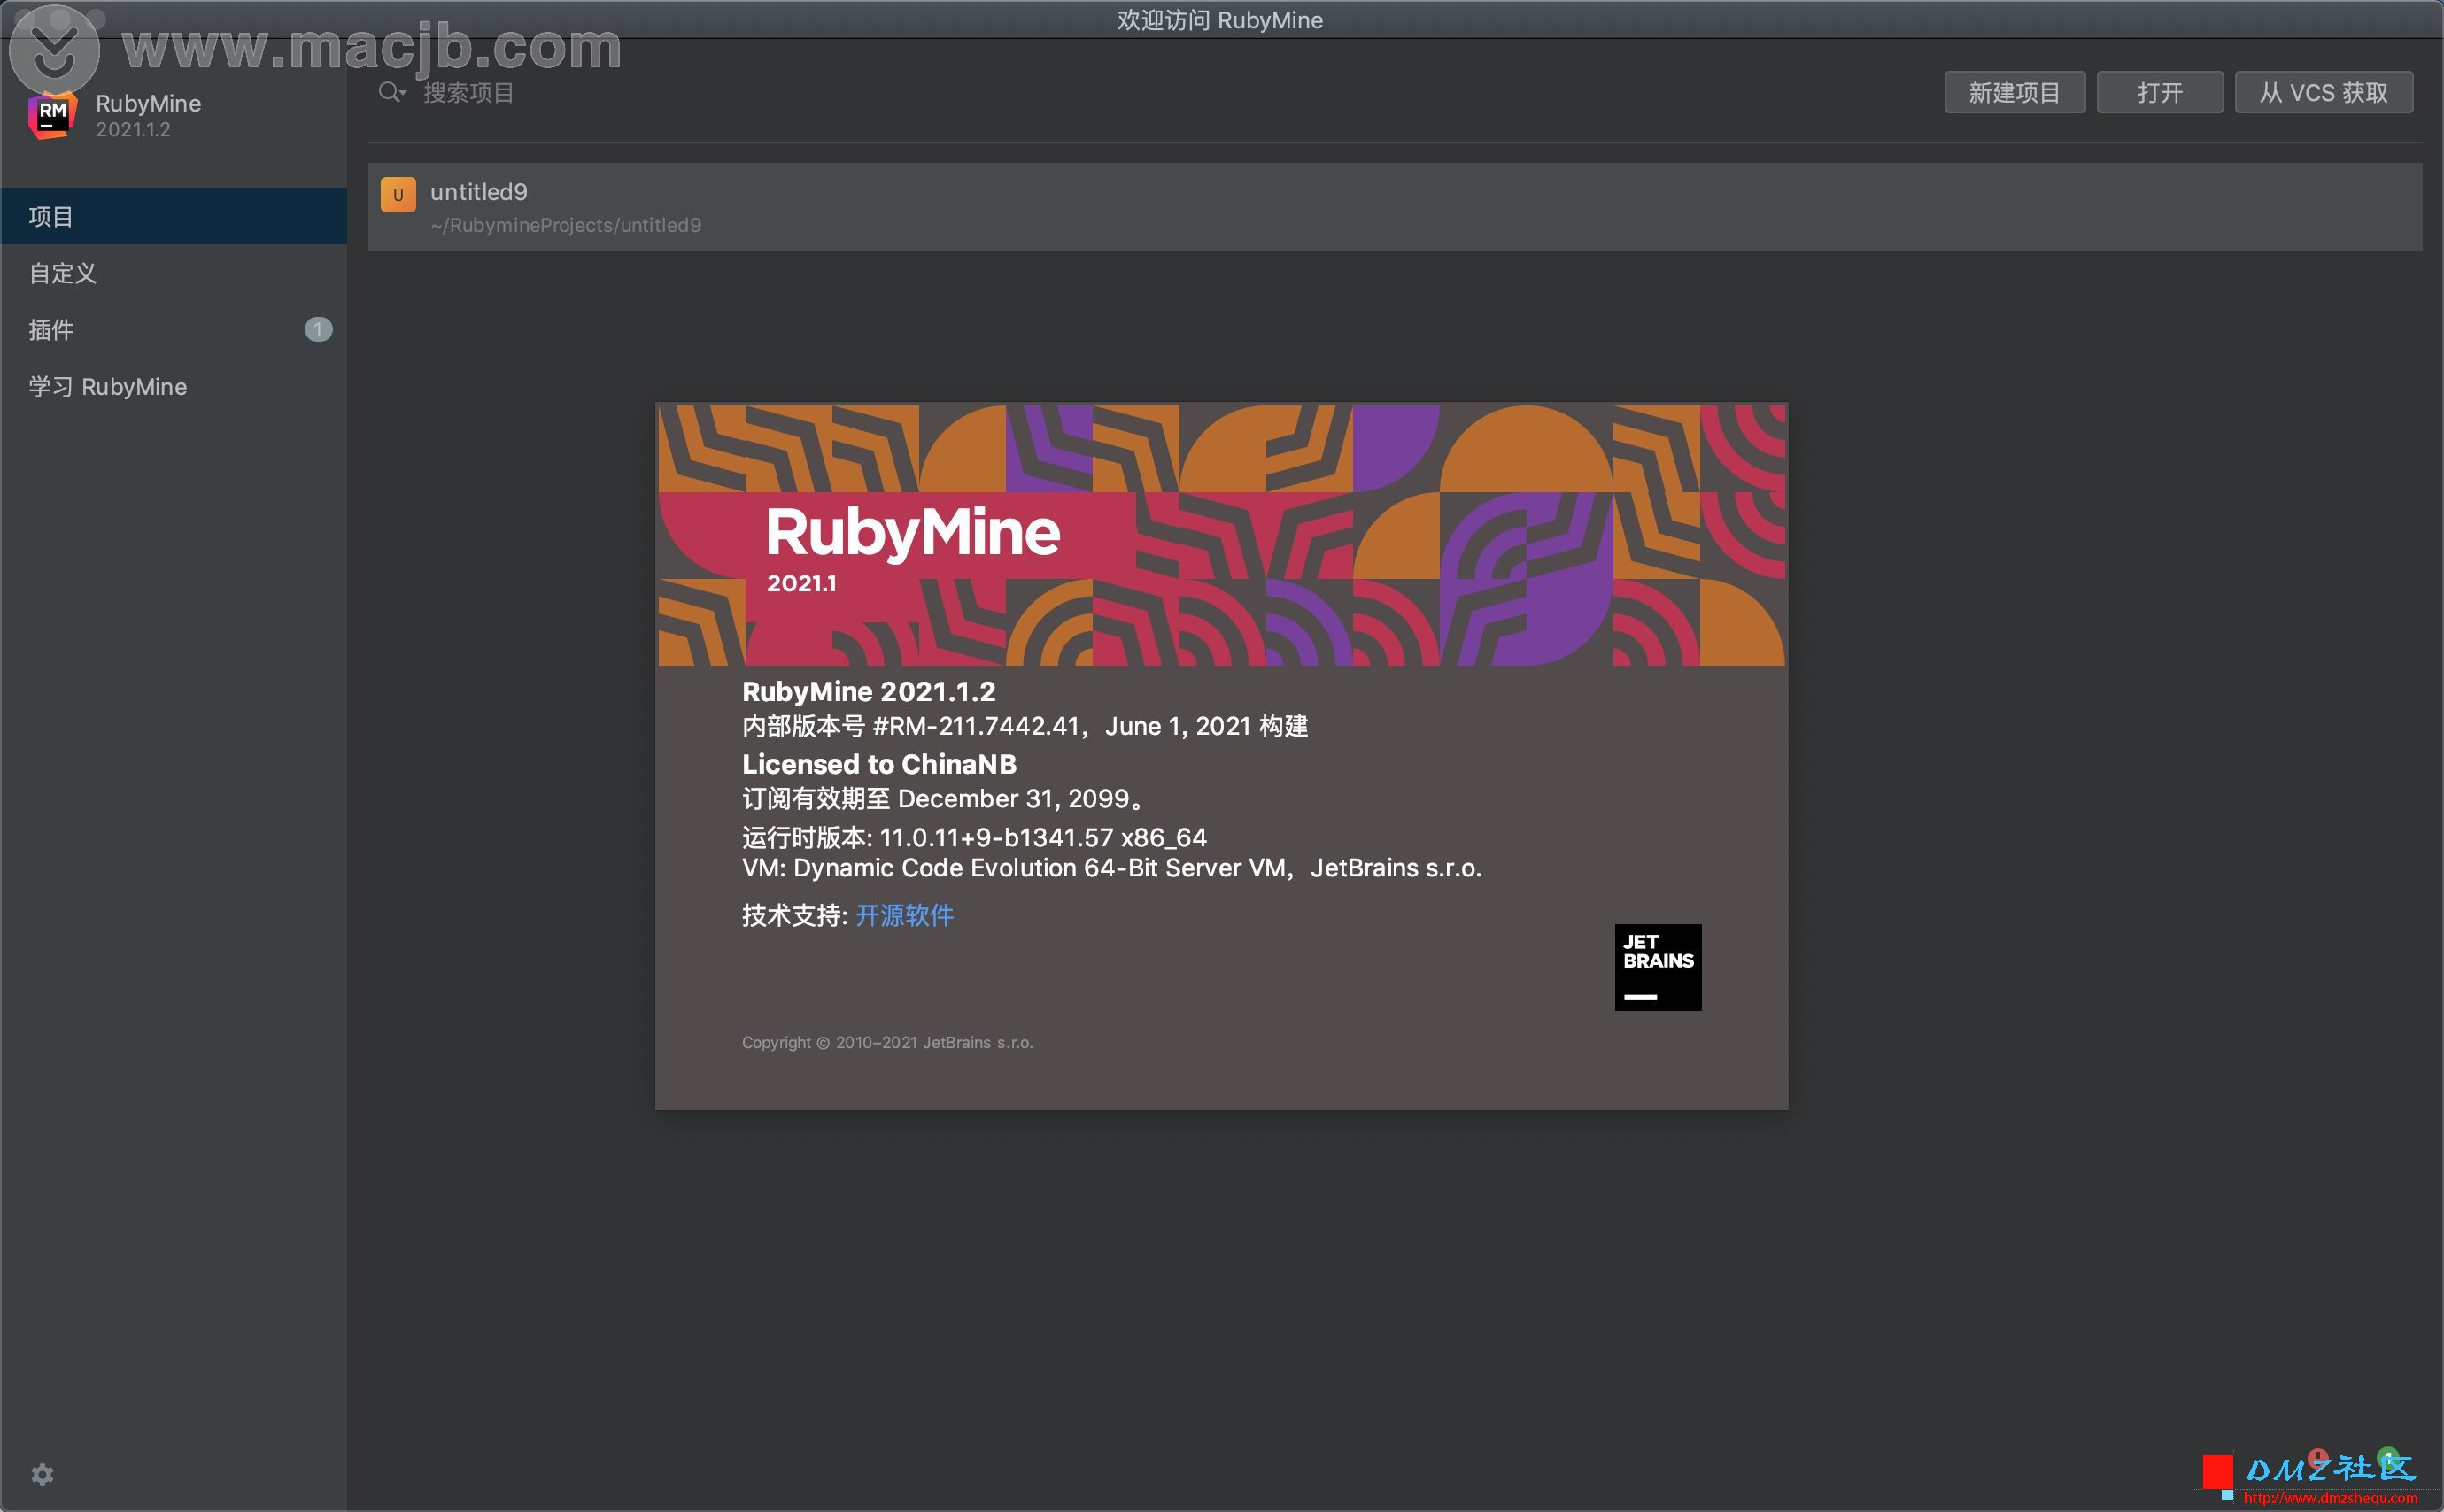The height and width of the screenshot is (1512, 2444).
Task: Click the Licensed to ChinaNB text
Action: (879, 764)
